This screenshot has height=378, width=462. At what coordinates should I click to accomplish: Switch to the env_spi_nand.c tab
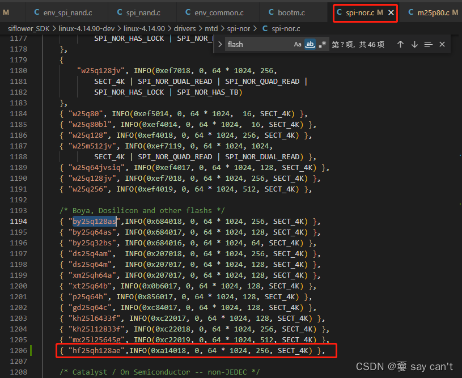pyautogui.click(x=67, y=12)
